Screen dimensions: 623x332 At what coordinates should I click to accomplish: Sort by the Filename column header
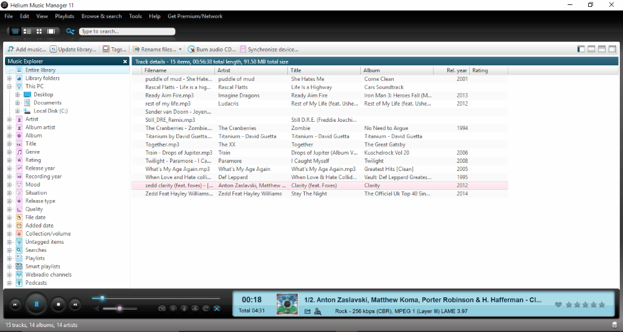coord(178,70)
